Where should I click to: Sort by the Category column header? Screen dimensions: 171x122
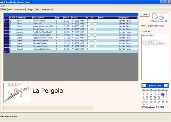[24, 18]
